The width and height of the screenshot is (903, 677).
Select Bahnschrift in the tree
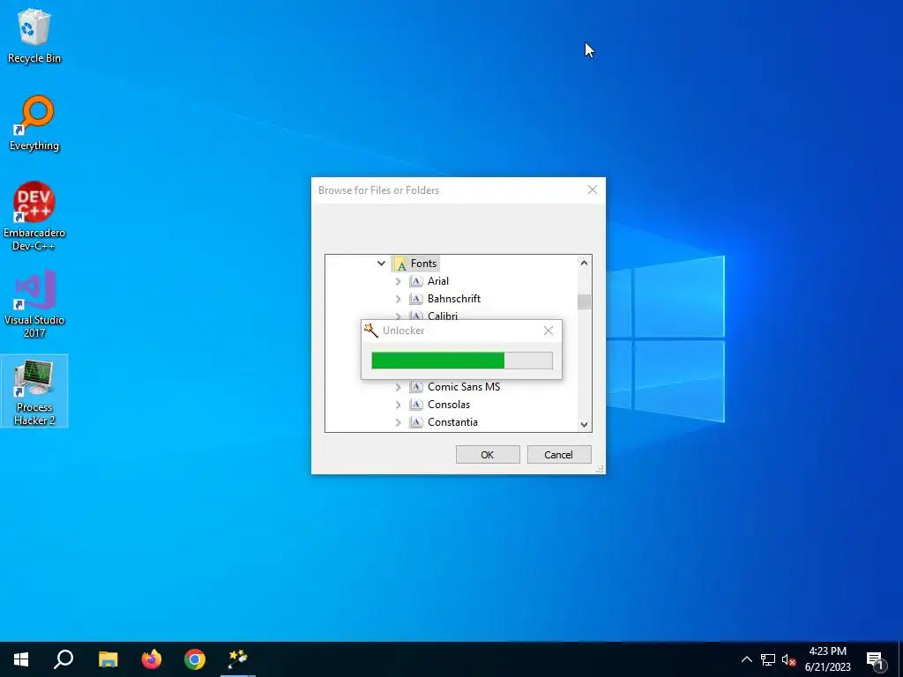(x=454, y=299)
